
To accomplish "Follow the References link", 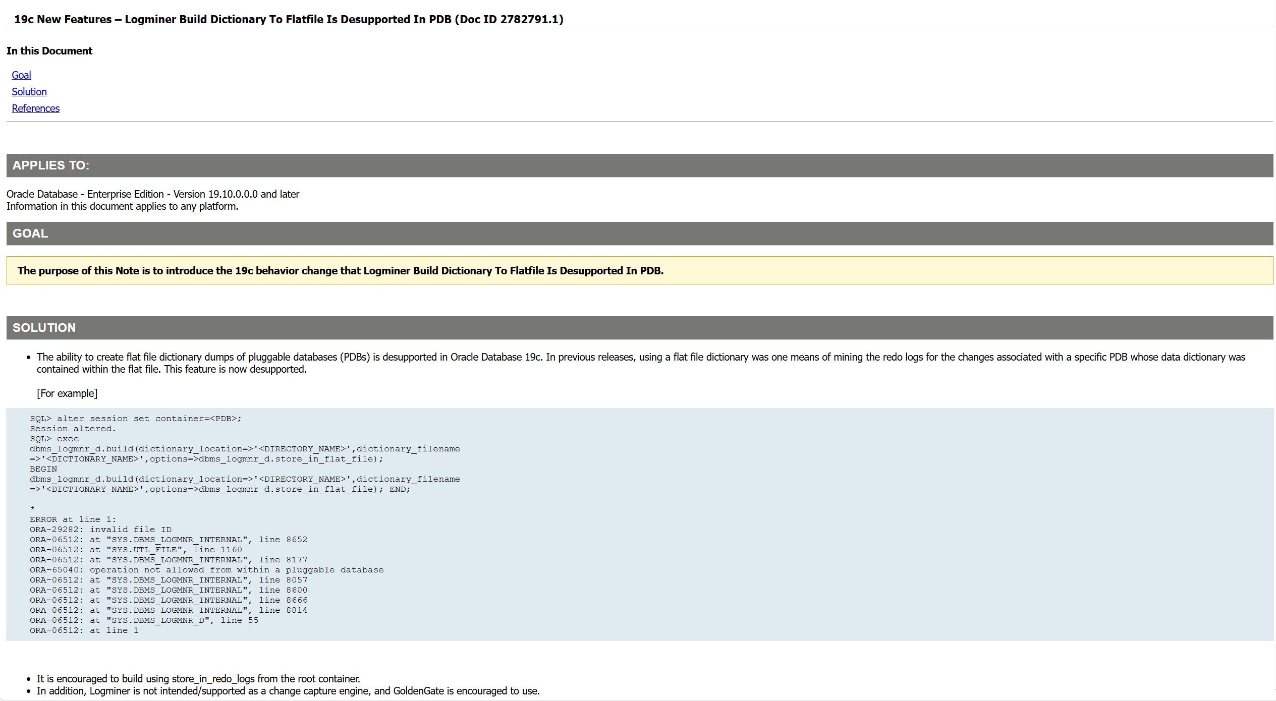I will 35,108.
